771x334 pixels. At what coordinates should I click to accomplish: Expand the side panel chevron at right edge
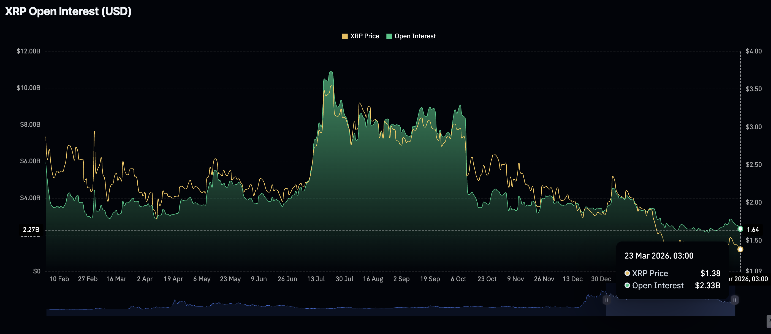coord(768,321)
